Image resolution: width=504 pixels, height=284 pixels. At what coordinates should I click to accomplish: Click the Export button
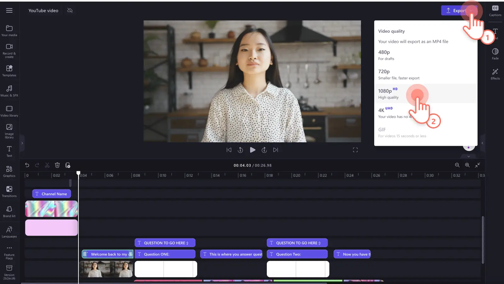click(459, 10)
